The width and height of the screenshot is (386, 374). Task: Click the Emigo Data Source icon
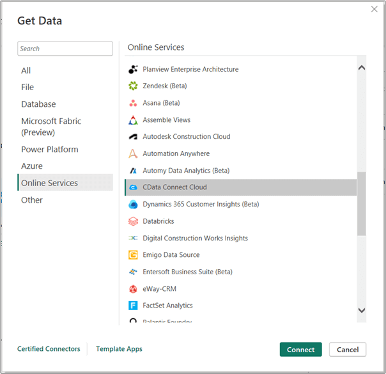pos(133,255)
